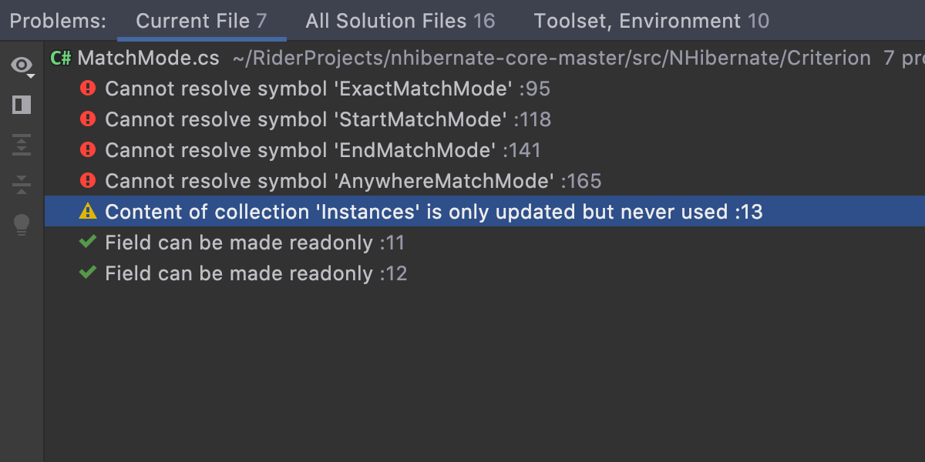Viewport: 925px width, 462px height.
Task: Switch to the Current File tab
Action: click(x=201, y=21)
